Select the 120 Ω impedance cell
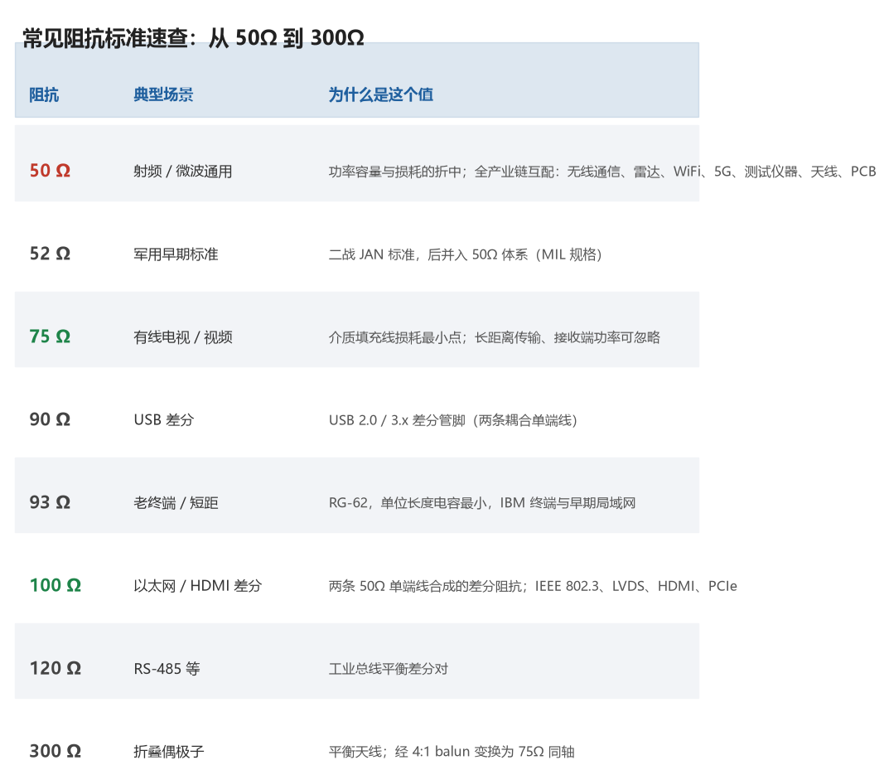Screen dimensions: 884x770 coord(56,668)
